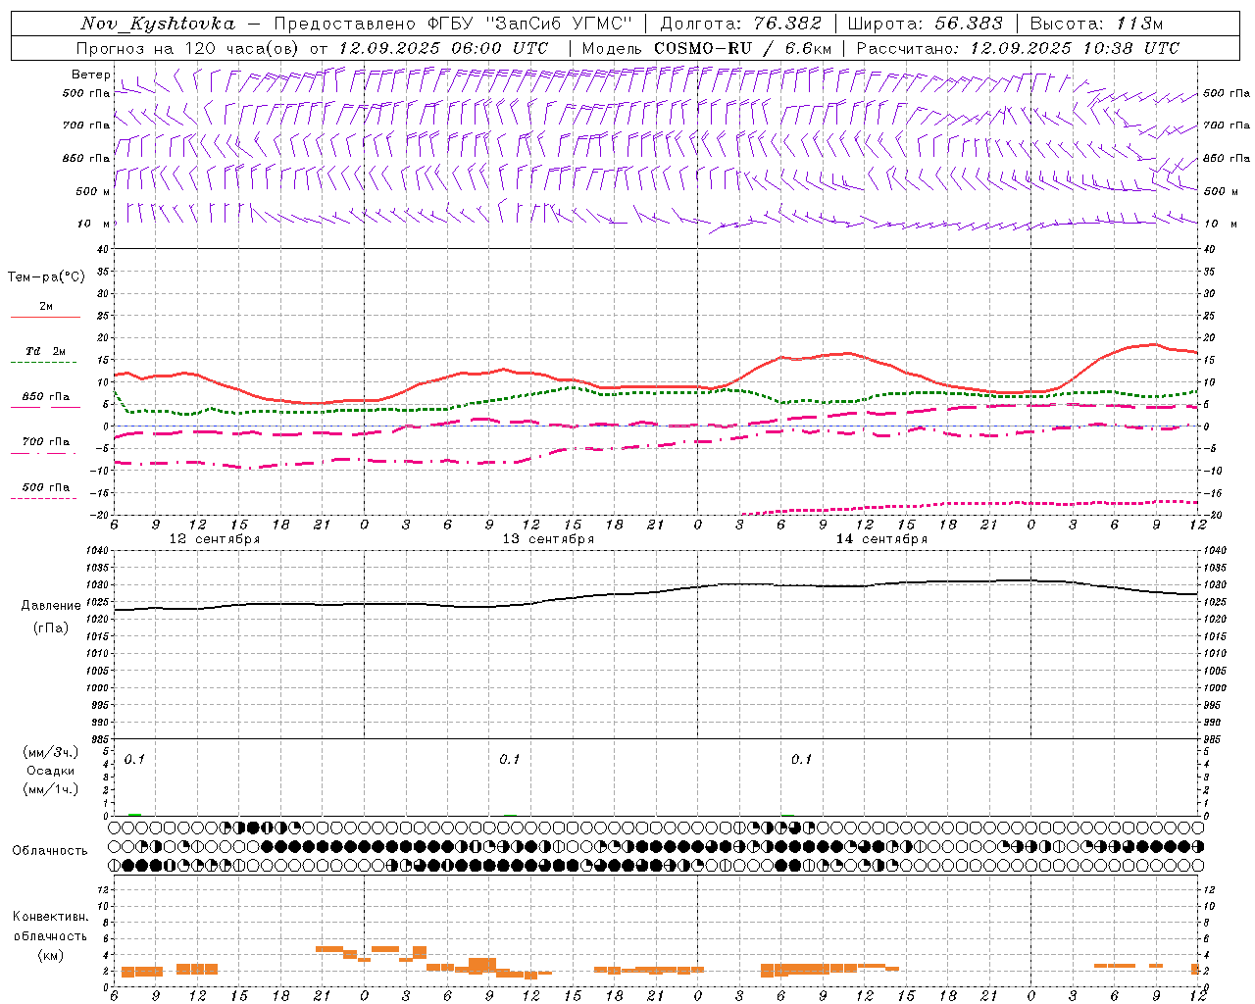The width and height of the screenshot is (1255, 1004).
Task: Click the longitude value Долгота: 76.382
Action: (740, 24)
